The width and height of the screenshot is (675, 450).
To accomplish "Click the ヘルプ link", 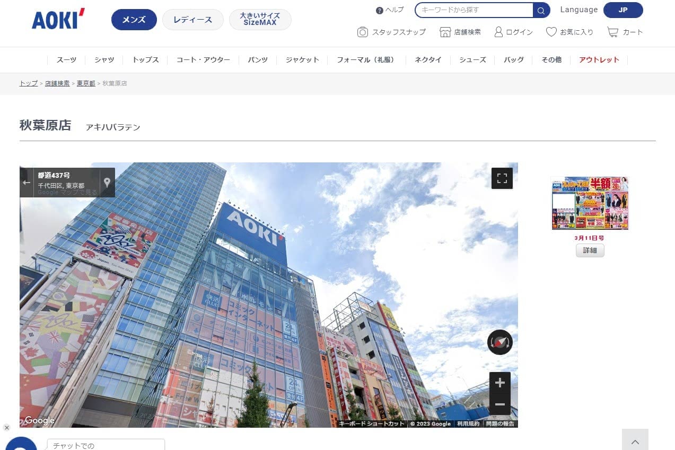I will (395, 10).
